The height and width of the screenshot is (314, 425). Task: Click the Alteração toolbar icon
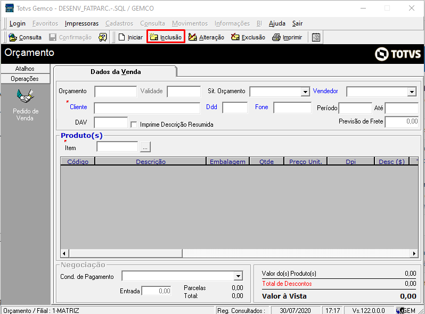(193, 37)
